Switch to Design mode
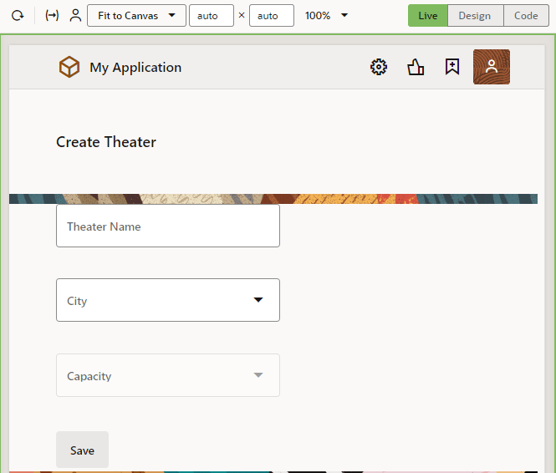Image resolution: width=556 pixels, height=473 pixels. click(x=475, y=16)
